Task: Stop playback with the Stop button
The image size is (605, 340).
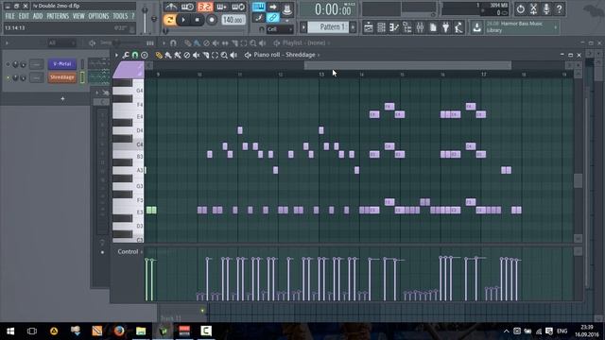Action: coord(198,20)
